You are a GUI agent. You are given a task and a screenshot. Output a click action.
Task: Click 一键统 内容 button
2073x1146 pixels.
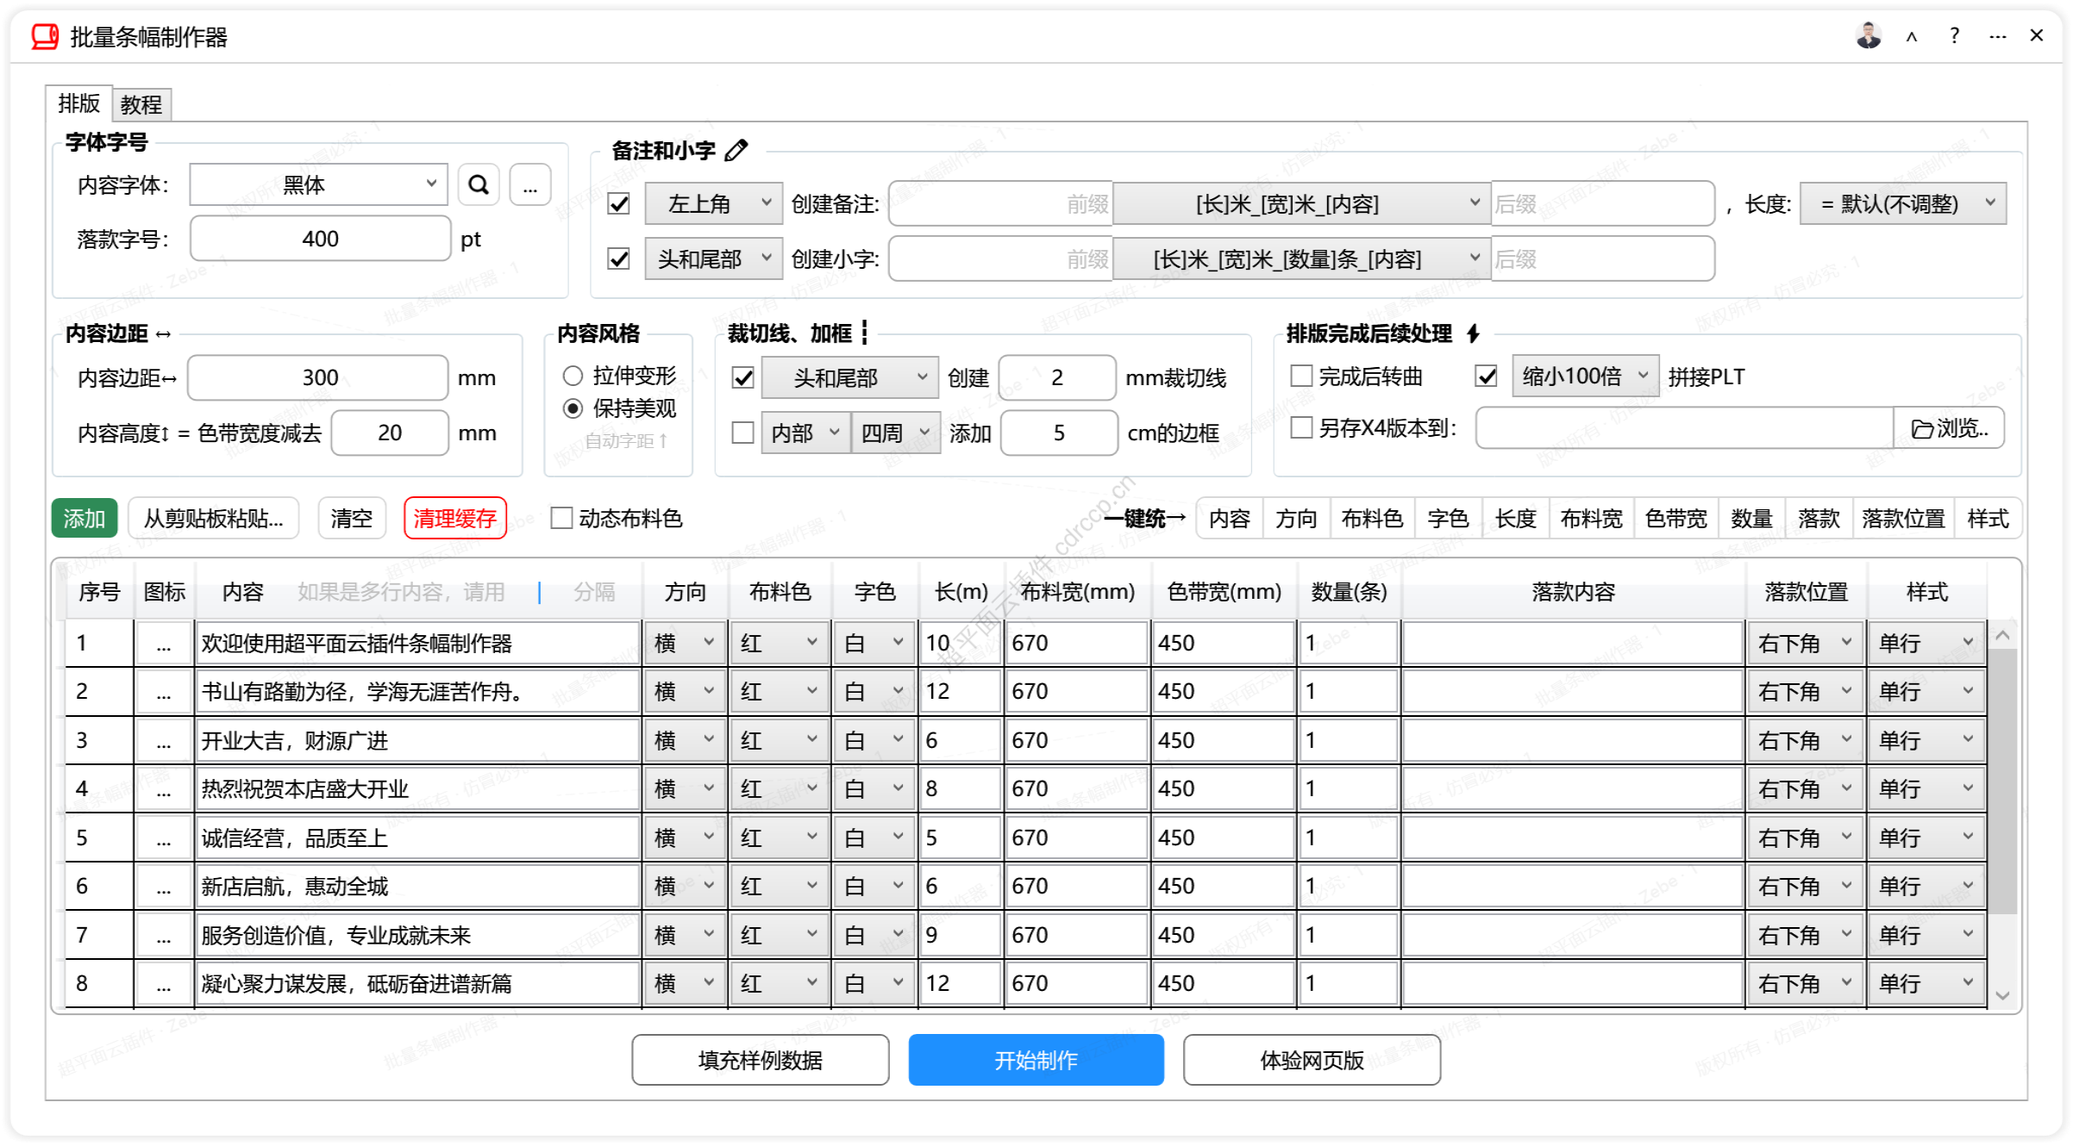click(1230, 519)
